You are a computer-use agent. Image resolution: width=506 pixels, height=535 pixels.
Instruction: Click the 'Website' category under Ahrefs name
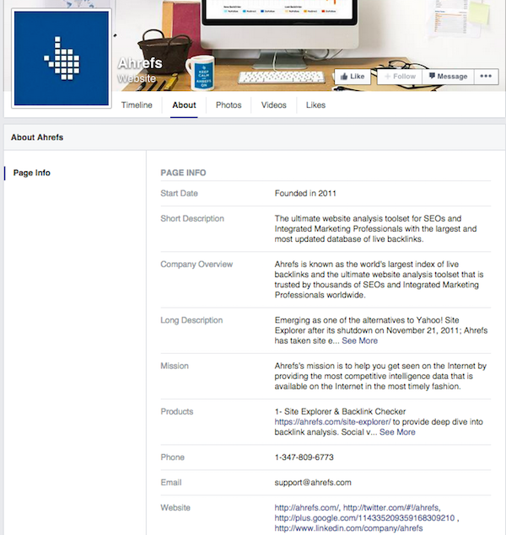point(137,79)
